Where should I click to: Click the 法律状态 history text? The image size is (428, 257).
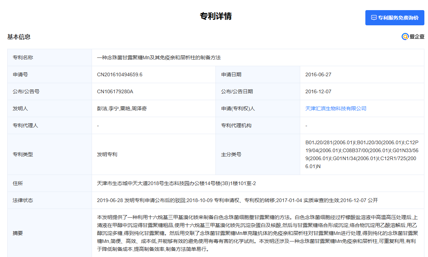point(237,200)
